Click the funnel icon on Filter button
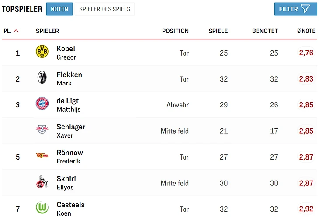This screenshot has height=220, width=319. pyautogui.click(x=305, y=9)
